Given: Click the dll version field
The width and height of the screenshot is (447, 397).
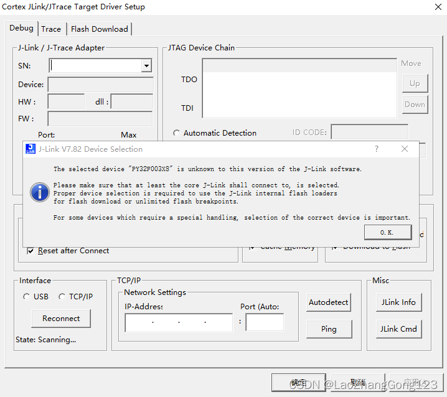Looking at the screenshot, I should (132, 101).
